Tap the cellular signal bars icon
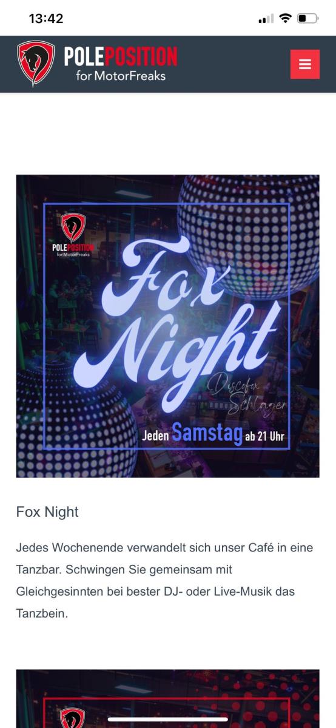 tap(266, 19)
